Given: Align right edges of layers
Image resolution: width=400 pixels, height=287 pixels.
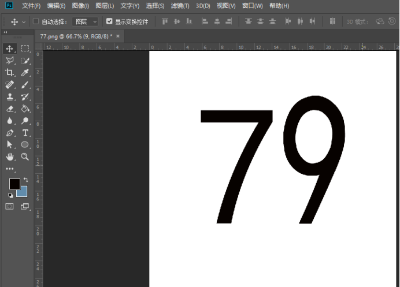Looking at the screenshot, I should pos(229,21).
